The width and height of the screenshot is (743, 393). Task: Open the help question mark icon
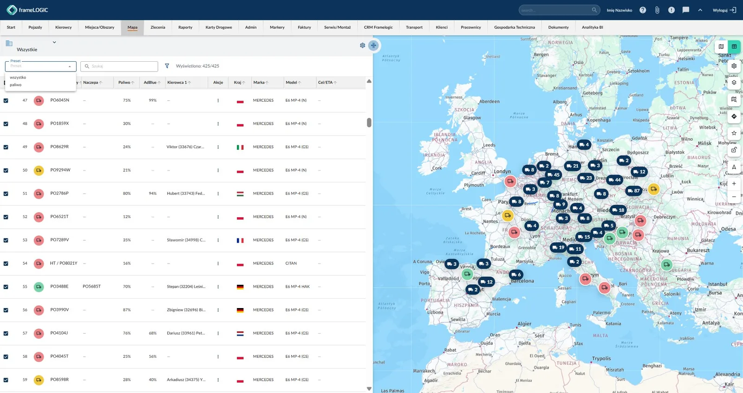(x=643, y=10)
